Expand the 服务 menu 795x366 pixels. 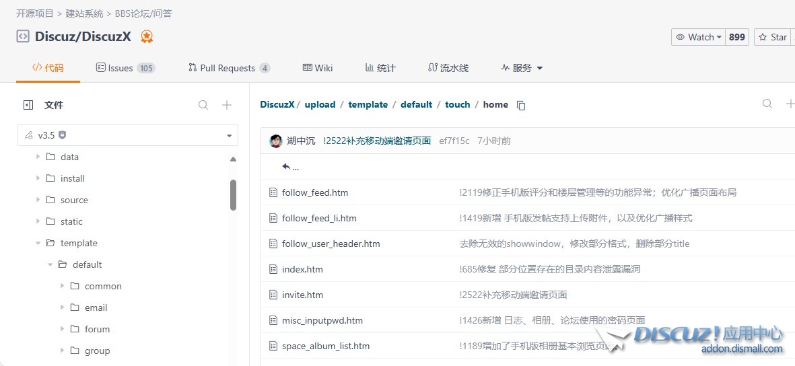(522, 68)
